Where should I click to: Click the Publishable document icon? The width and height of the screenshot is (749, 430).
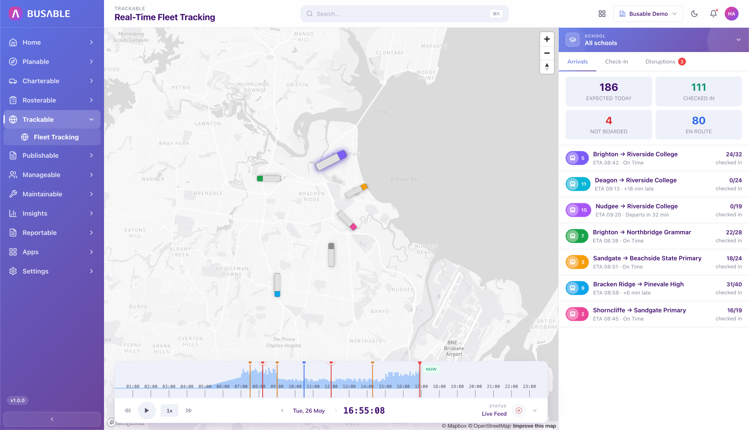[13, 156]
